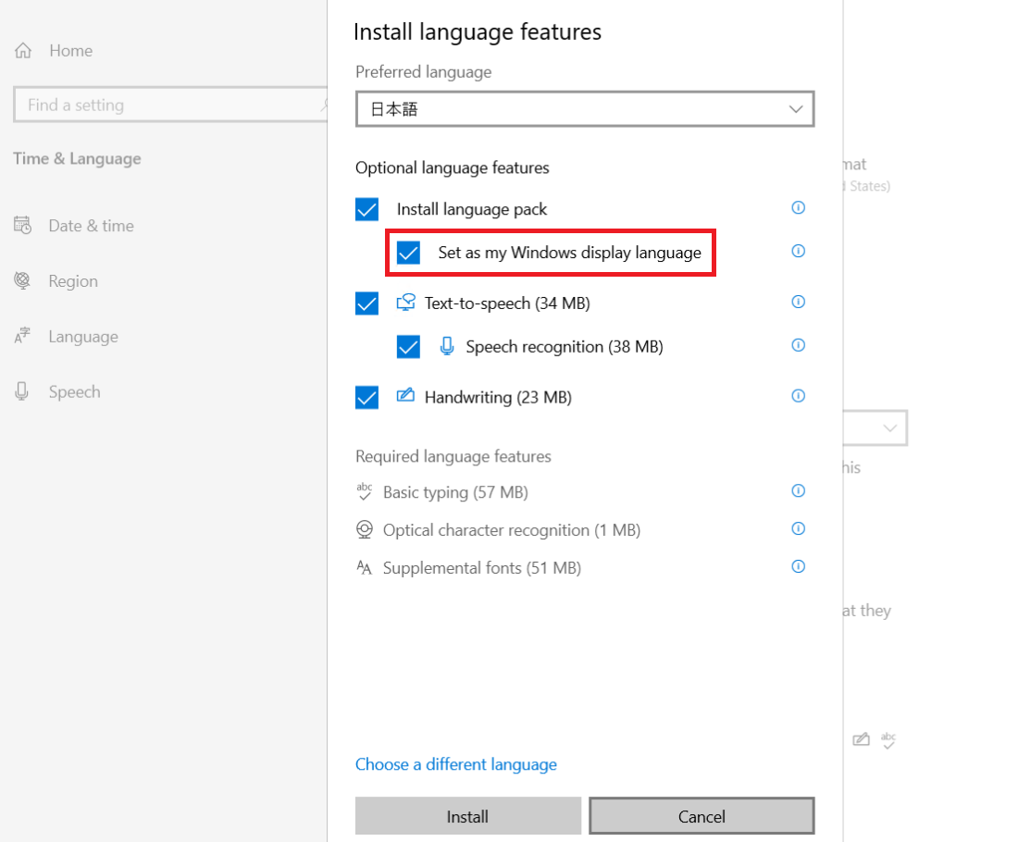Uncheck Text-to-speech checkbox
Screen dimensions: 1018x842
point(366,303)
